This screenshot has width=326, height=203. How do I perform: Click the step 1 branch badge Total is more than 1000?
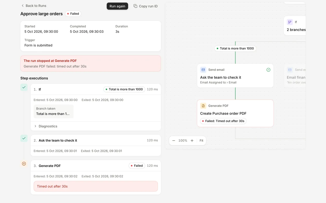pos(124,89)
